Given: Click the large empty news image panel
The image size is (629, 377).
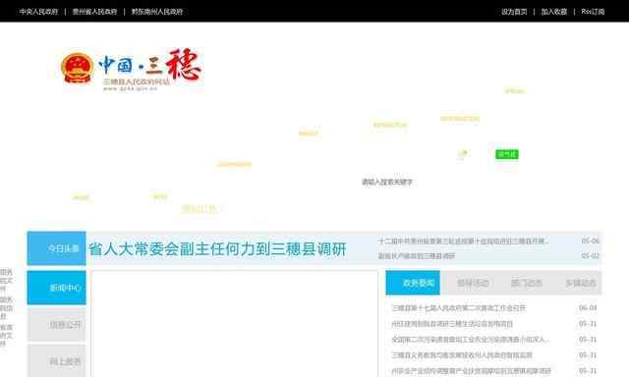Looking at the screenshot, I should click(234, 324).
